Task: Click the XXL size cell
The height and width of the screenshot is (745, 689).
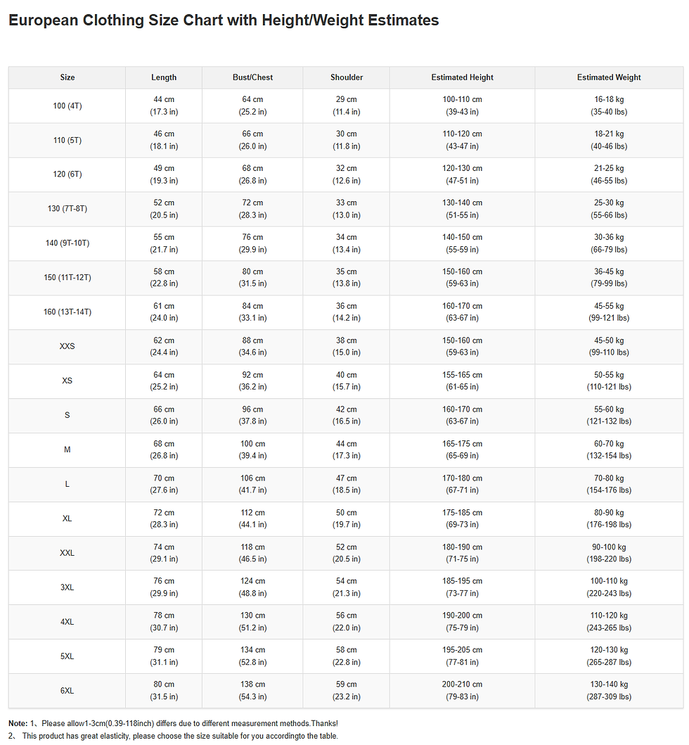Action: click(x=67, y=553)
